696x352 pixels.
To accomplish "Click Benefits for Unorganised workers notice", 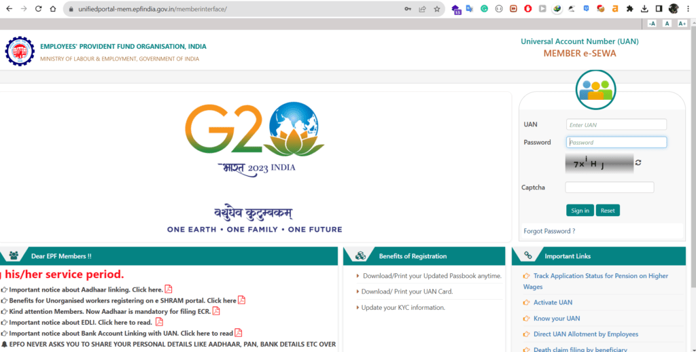I will 122,300.
